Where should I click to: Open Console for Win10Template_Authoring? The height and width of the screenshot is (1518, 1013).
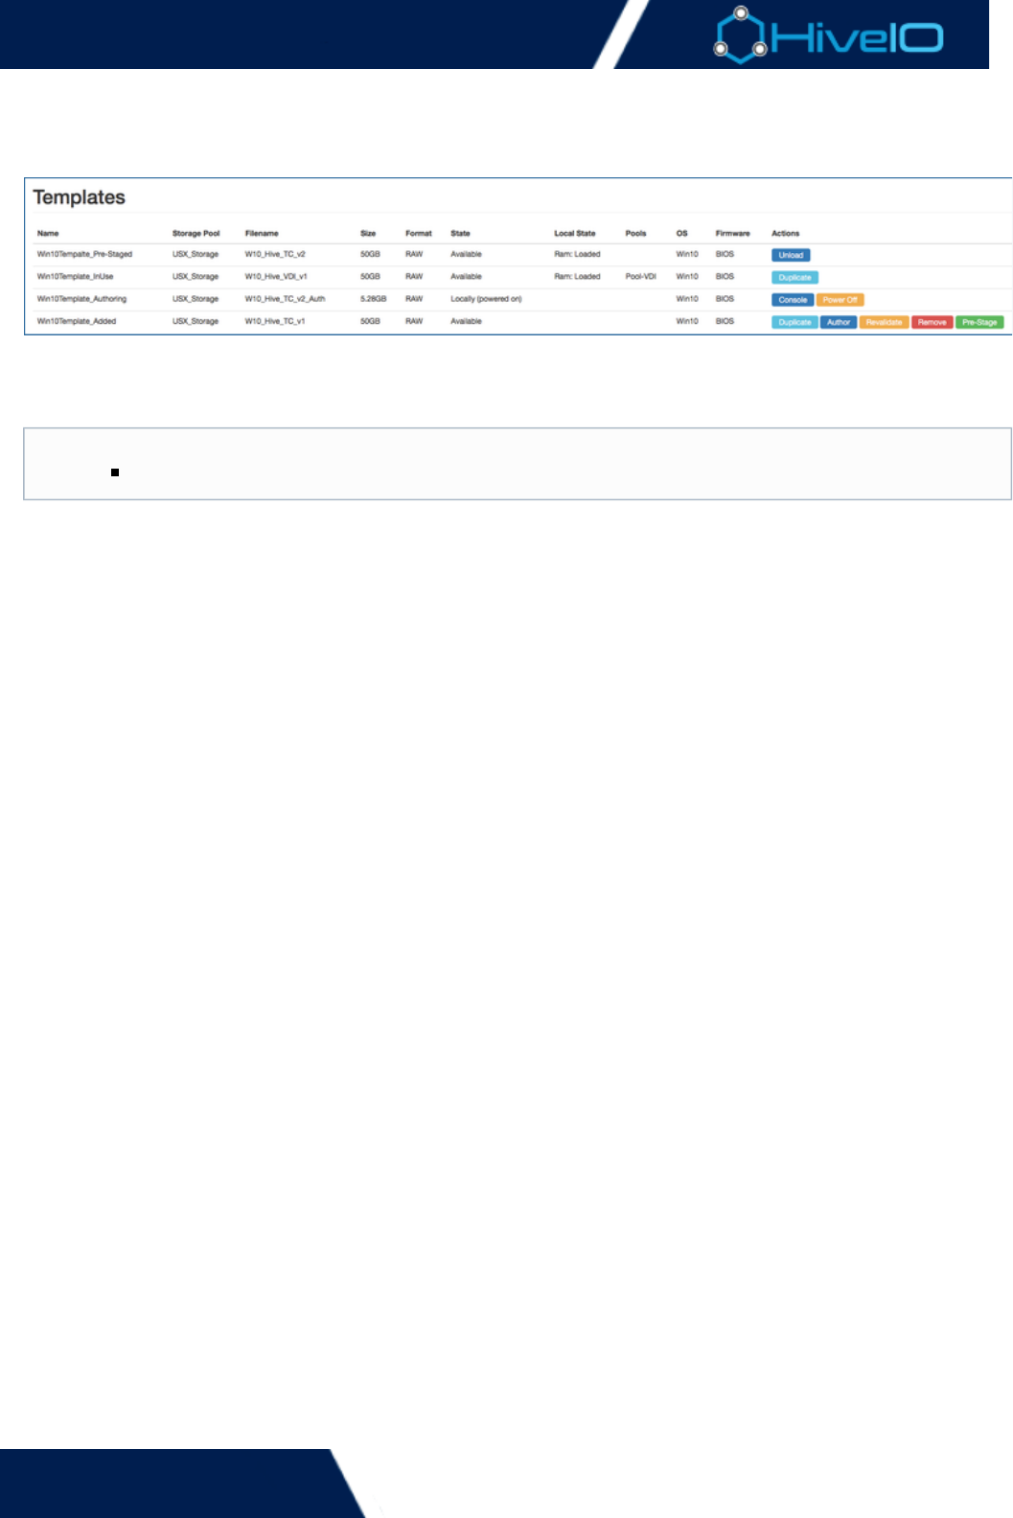793,300
